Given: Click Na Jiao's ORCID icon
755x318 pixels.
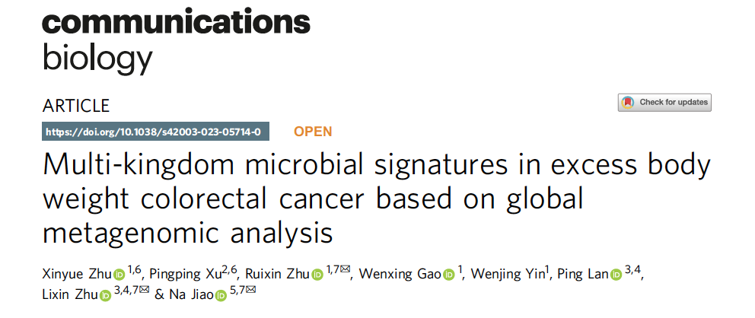Looking at the screenshot, I should pyautogui.click(x=221, y=295).
